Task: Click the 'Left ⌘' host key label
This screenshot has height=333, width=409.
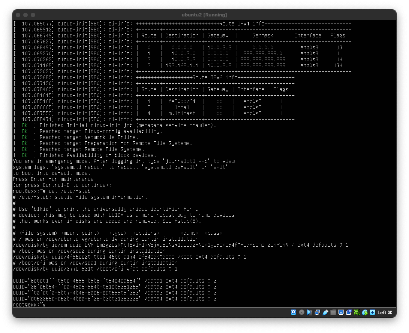Action: click(385, 312)
